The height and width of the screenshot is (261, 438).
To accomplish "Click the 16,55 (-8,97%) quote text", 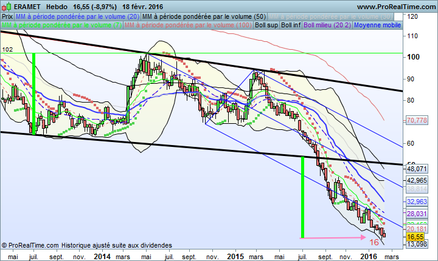I will [x=95, y=7].
